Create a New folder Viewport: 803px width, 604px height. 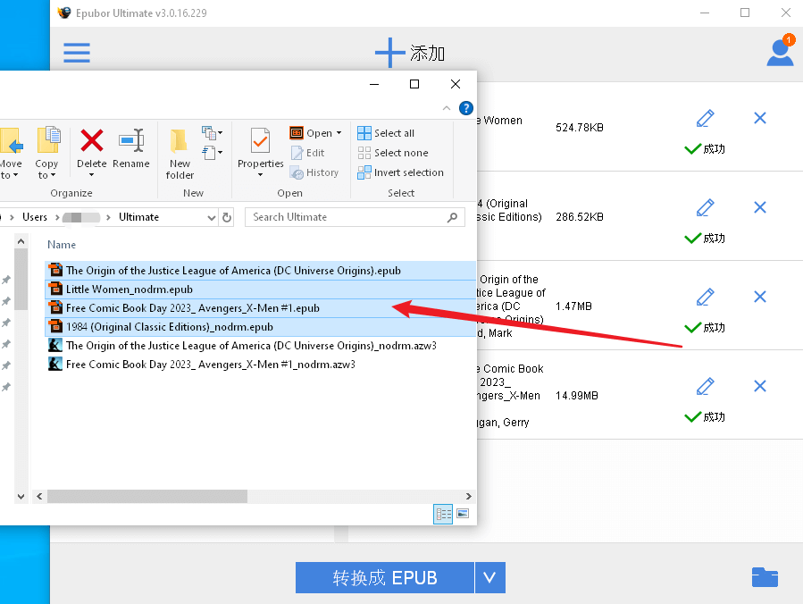[x=180, y=154]
